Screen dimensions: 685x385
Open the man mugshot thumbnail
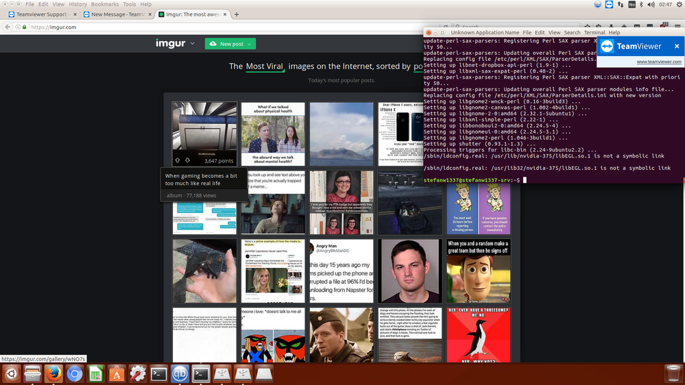(410, 271)
